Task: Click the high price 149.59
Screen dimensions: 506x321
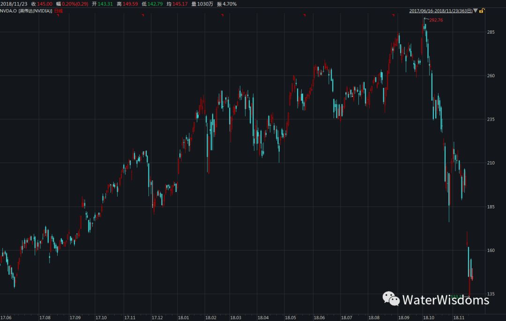Action: 130,4
